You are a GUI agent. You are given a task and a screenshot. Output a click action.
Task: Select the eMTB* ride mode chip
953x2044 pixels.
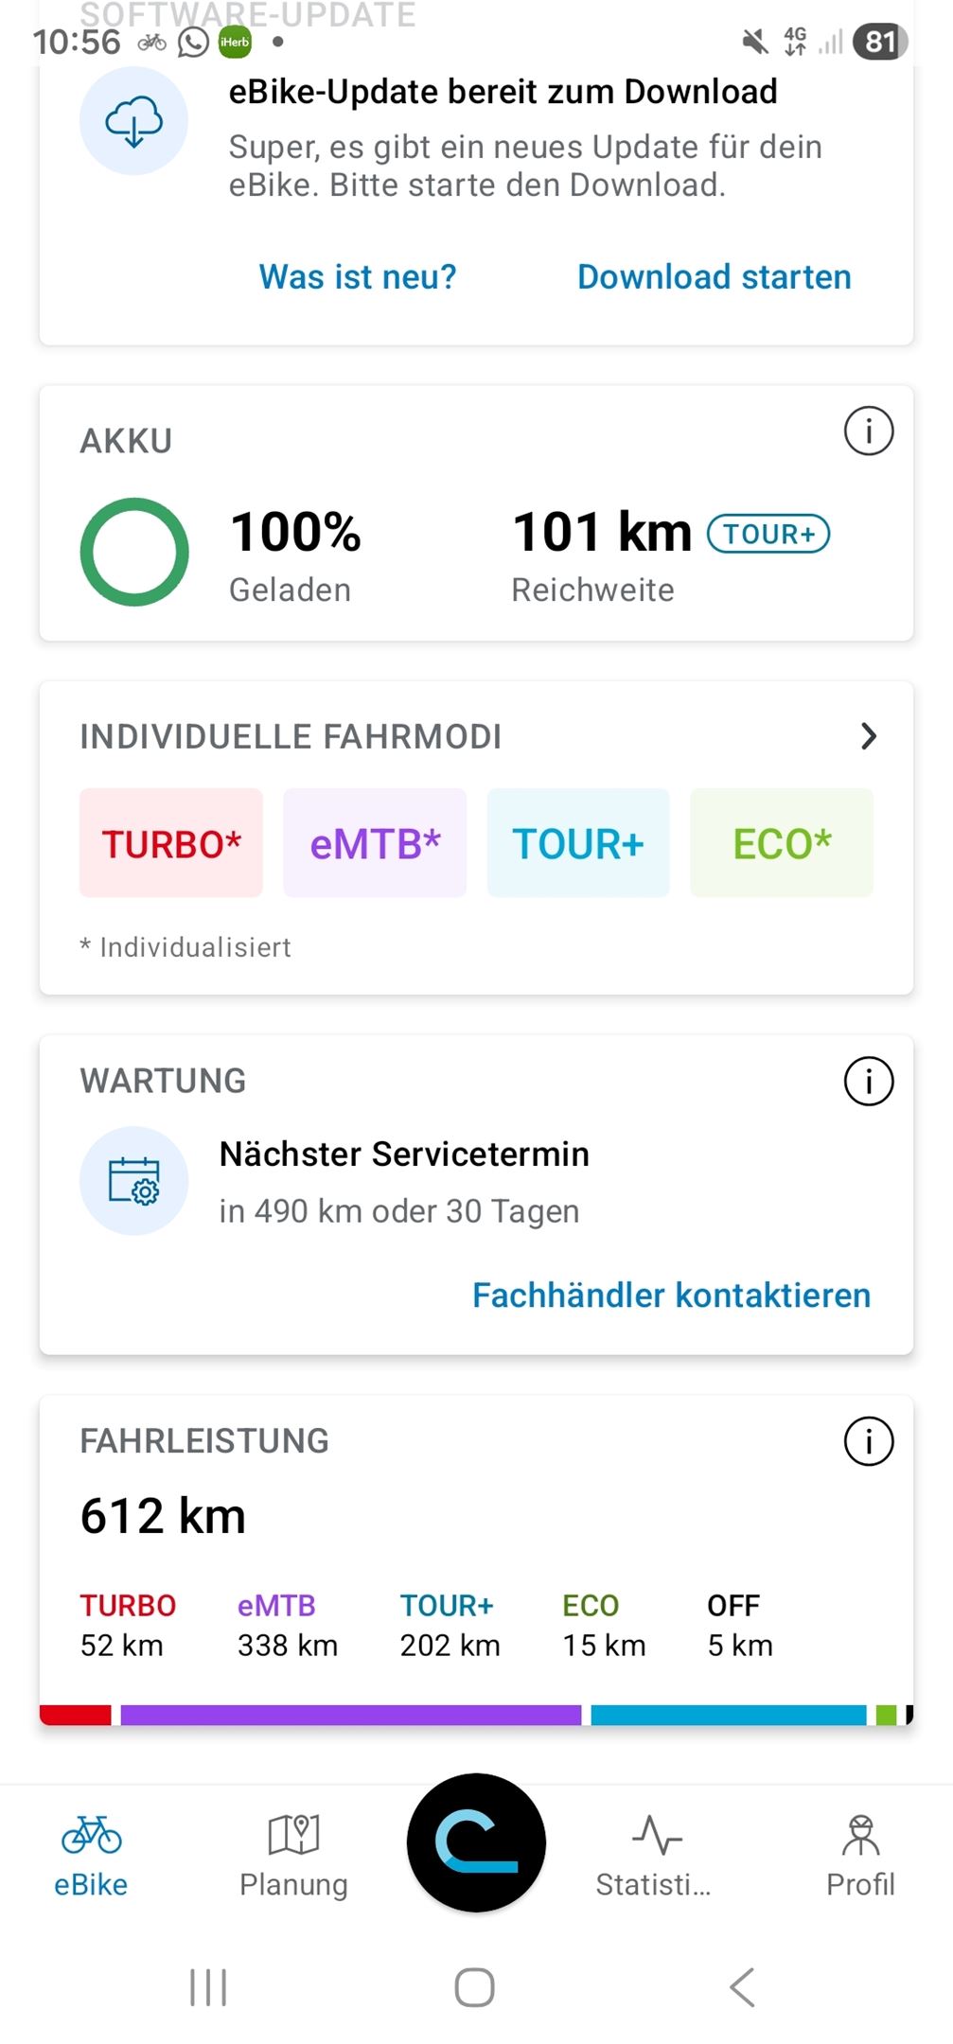375,843
